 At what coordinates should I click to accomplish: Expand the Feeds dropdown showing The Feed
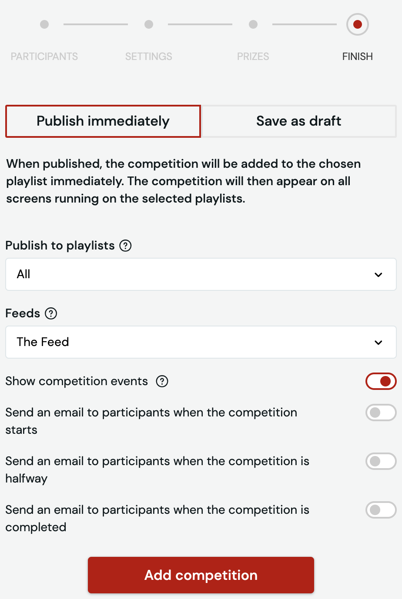[201, 342]
